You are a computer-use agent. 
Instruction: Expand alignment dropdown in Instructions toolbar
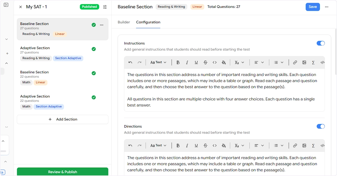[259, 62]
